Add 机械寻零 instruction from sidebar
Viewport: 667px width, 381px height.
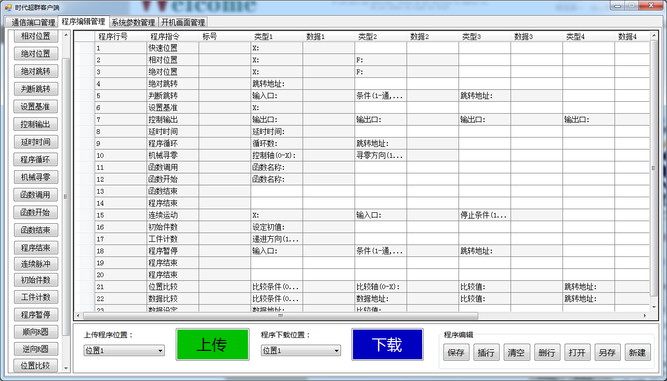pos(36,177)
